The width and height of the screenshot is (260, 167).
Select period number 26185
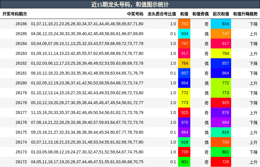(x=21, y=34)
